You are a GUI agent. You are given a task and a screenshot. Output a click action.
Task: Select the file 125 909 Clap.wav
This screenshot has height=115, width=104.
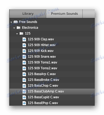(x=41, y=39)
